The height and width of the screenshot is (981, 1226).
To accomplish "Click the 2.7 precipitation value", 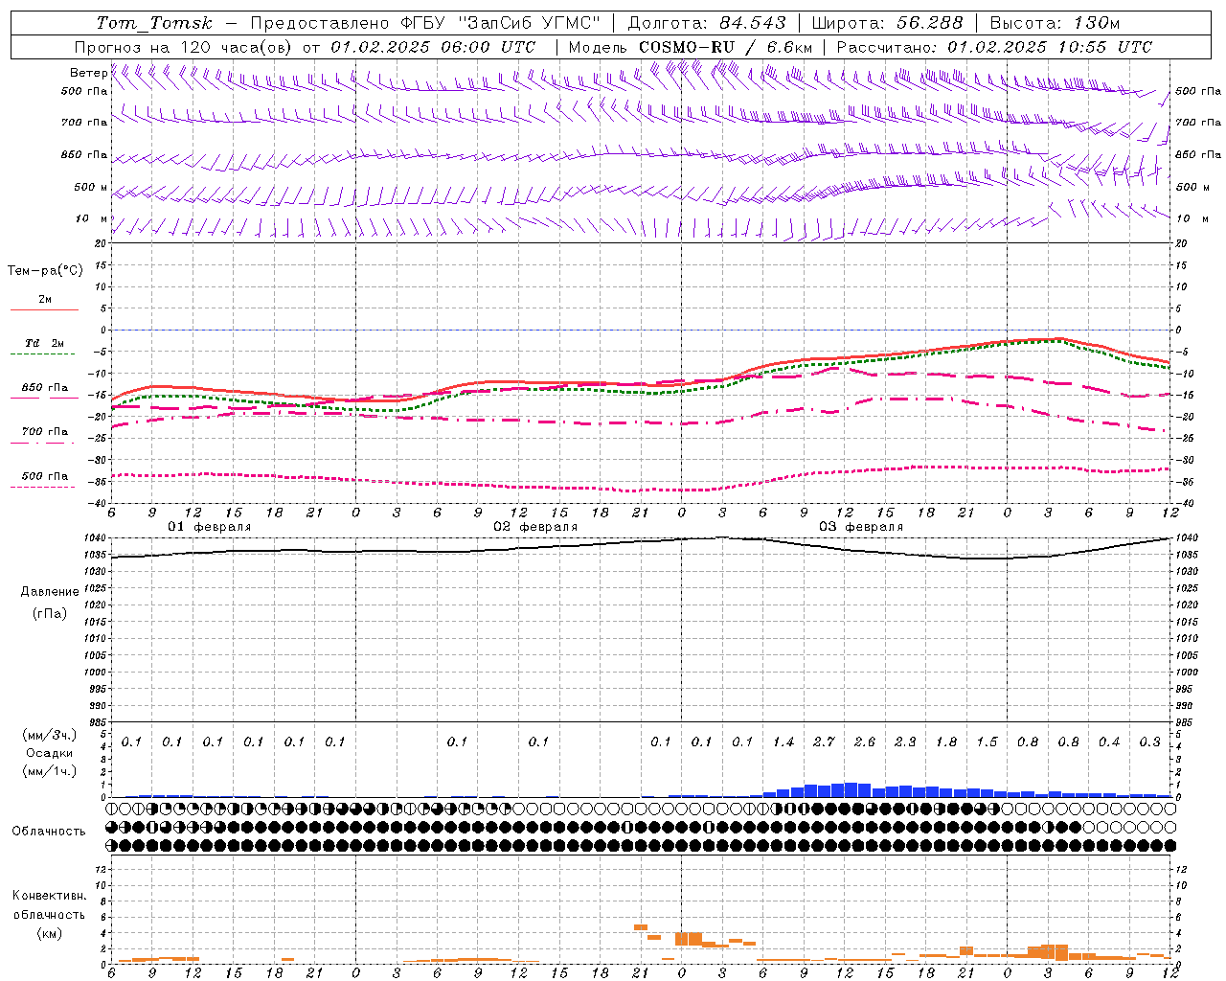I will [x=824, y=742].
